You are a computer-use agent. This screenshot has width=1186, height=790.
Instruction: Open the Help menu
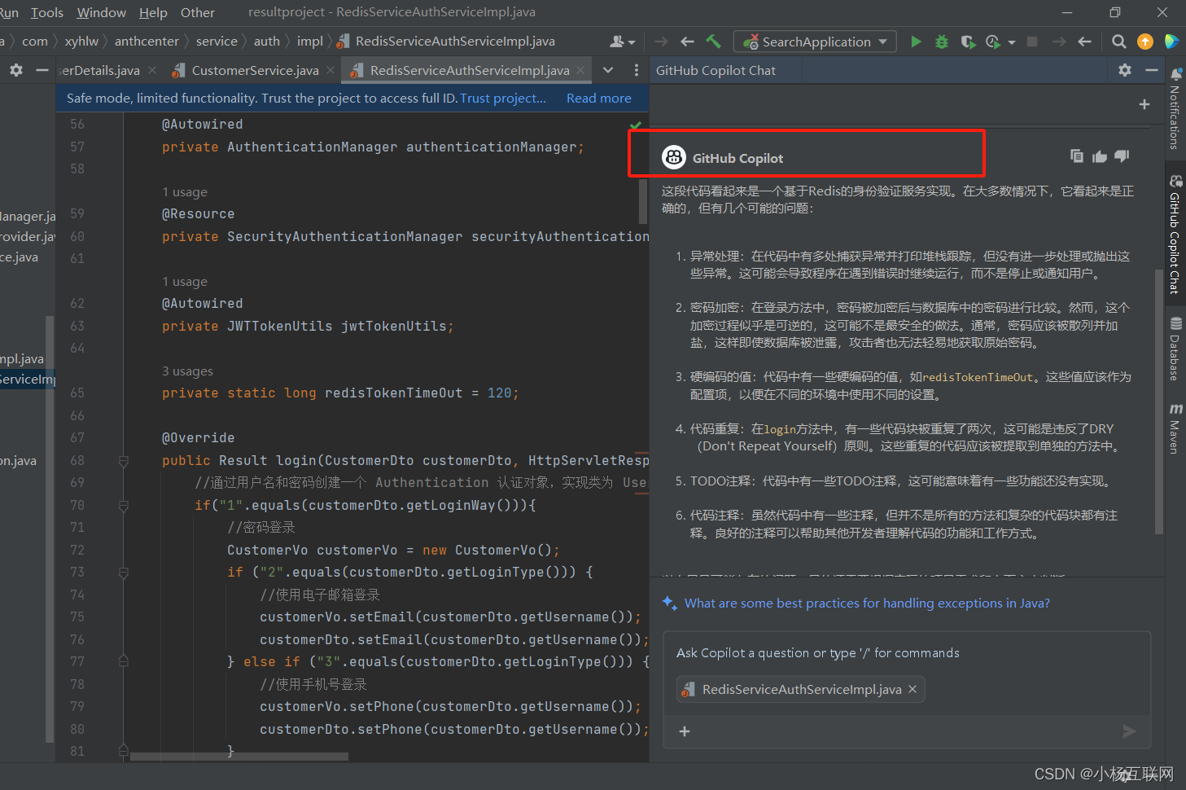coord(153,12)
